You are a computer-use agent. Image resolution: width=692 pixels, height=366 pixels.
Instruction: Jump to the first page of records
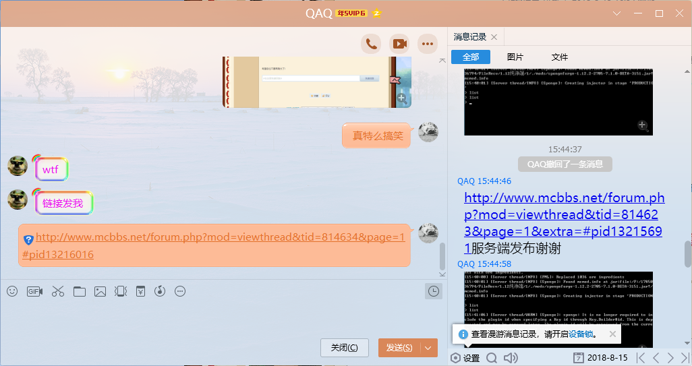pos(641,358)
